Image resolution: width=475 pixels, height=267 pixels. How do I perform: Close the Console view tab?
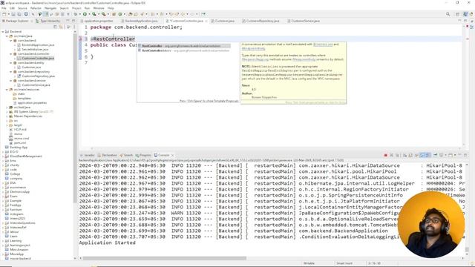(173, 155)
